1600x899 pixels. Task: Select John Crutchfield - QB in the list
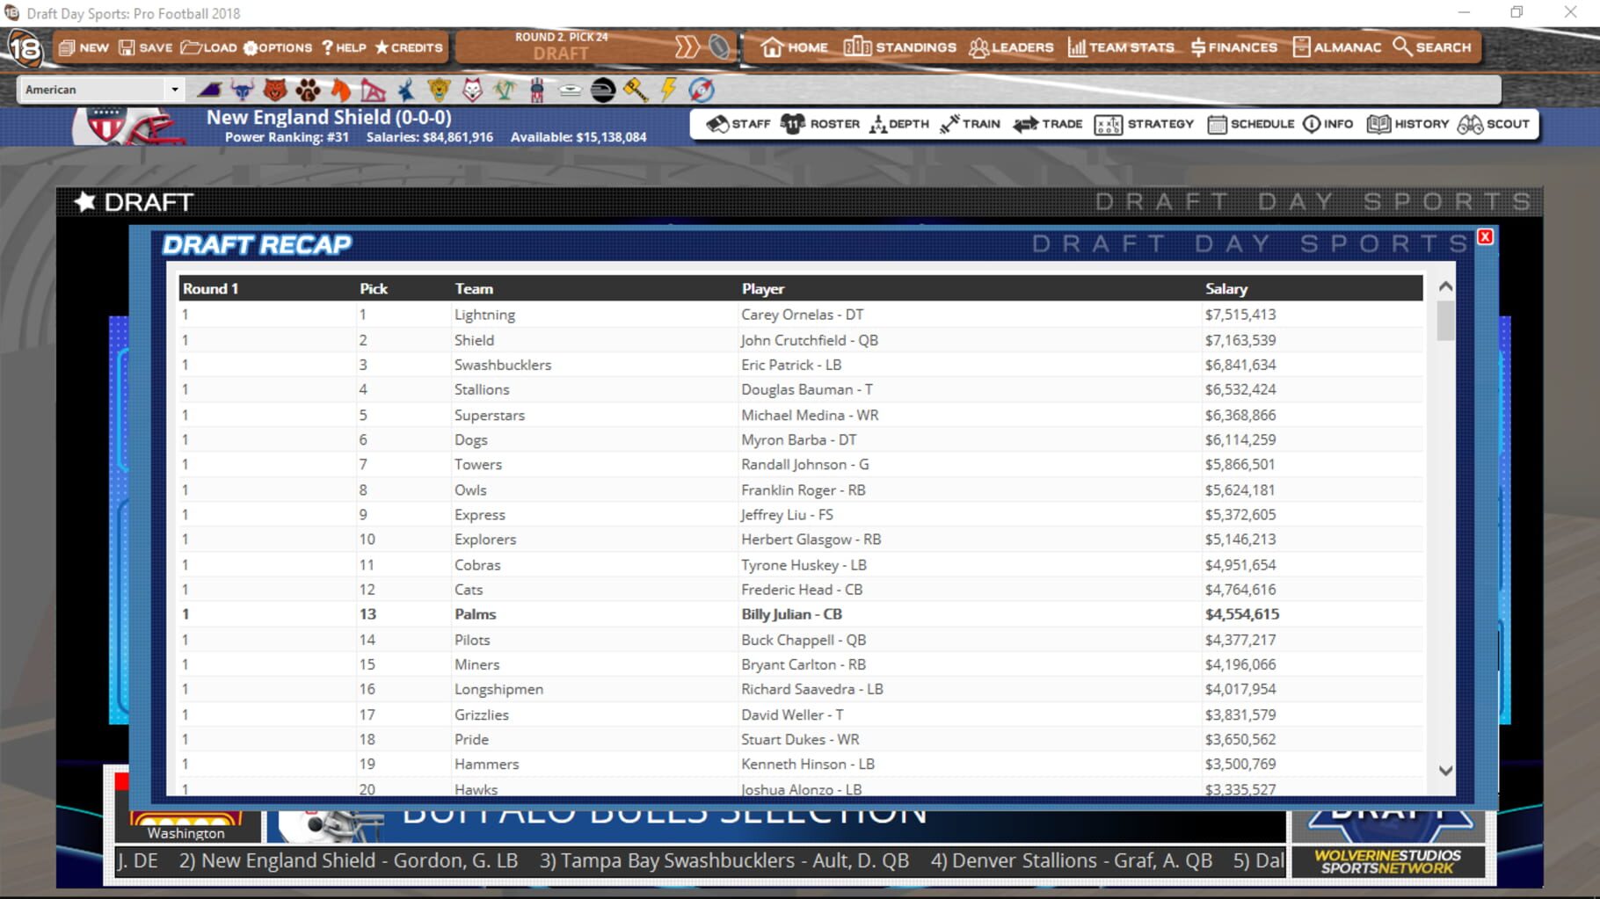point(809,340)
